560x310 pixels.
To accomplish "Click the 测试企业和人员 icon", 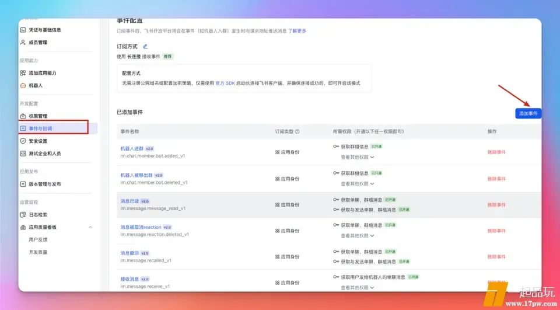I will [23, 154].
